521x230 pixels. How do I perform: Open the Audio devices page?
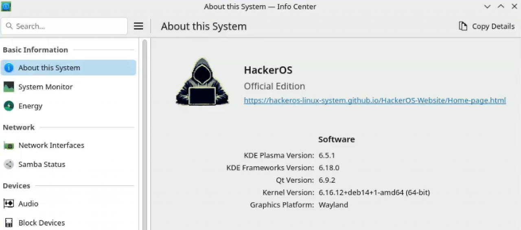coord(68,204)
